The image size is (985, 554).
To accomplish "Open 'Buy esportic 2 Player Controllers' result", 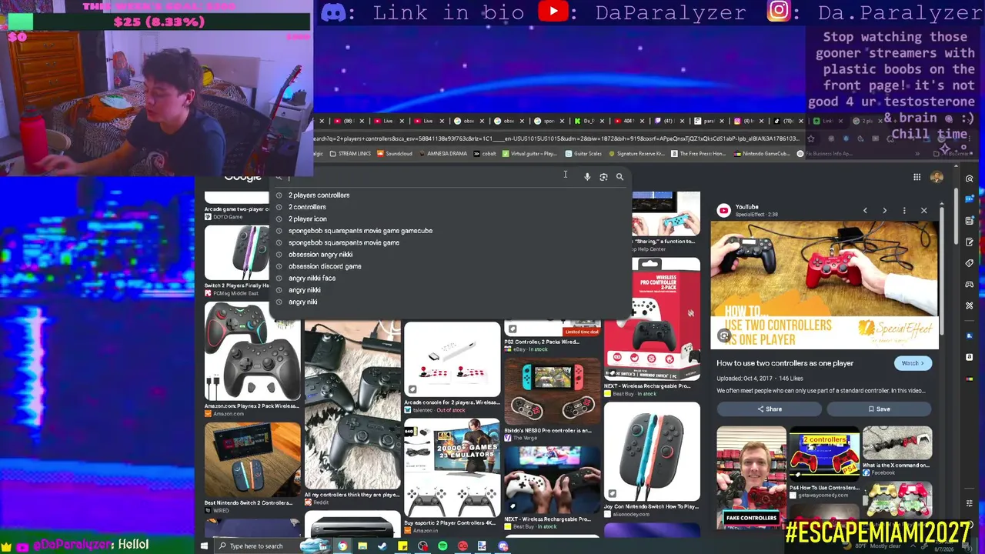I will pyautogui.click(x=452, y=476).
